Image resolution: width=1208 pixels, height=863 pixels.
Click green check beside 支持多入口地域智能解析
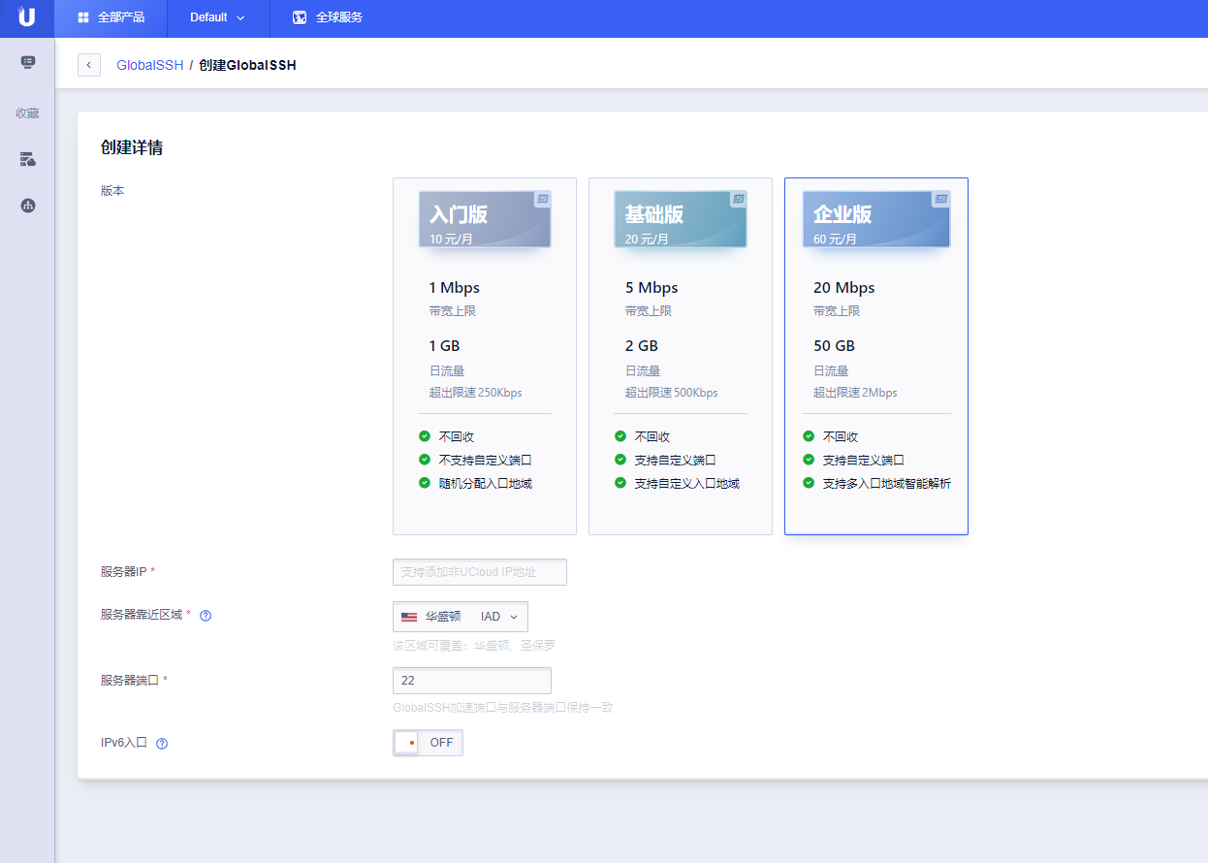pos(809,483)
